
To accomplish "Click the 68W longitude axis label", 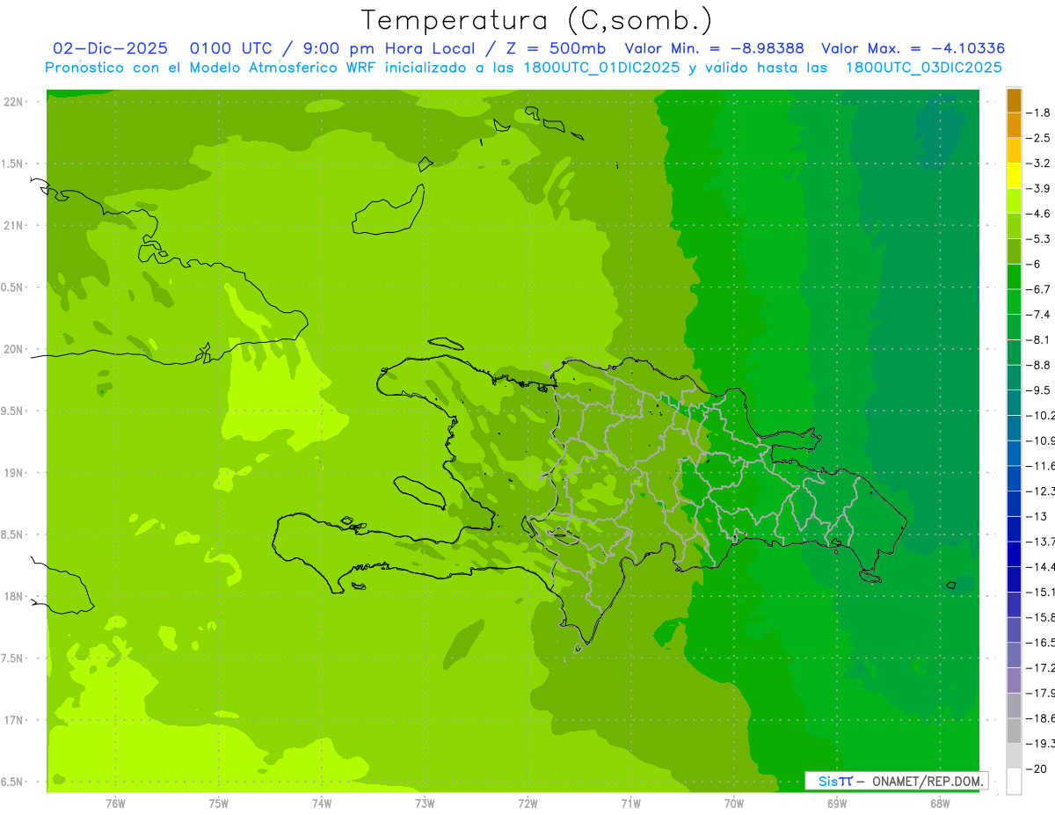I will tap(940, 804).
